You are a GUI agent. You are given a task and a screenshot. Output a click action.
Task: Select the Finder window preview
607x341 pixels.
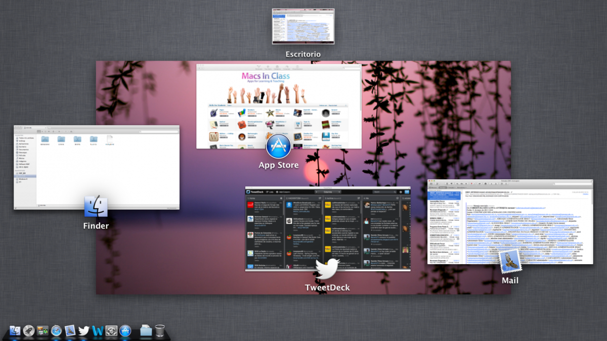(96, 162)
